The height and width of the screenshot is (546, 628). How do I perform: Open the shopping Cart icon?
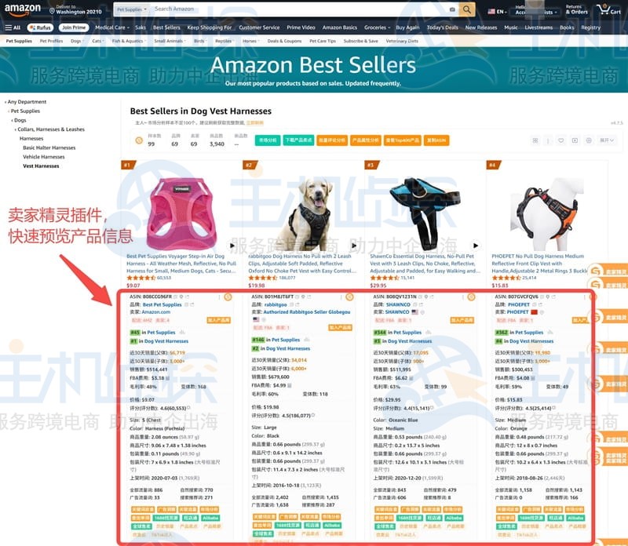pyautogui.click(x=608, y=9)
